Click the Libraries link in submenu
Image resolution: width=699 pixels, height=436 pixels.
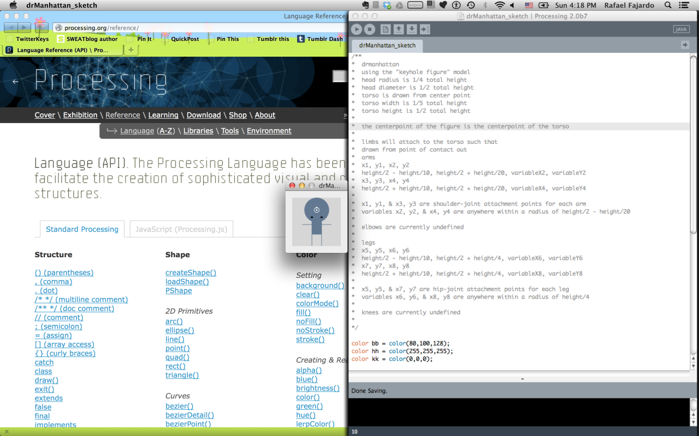(x=198, y=131)
